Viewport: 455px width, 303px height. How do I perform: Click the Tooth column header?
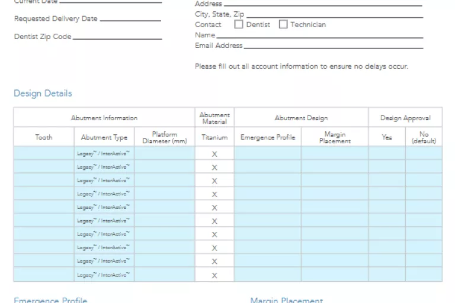click(44, 137)
